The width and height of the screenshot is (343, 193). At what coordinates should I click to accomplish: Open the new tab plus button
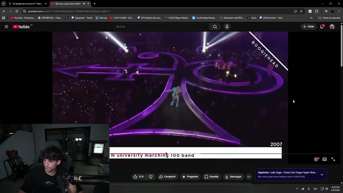click(95, 4)
